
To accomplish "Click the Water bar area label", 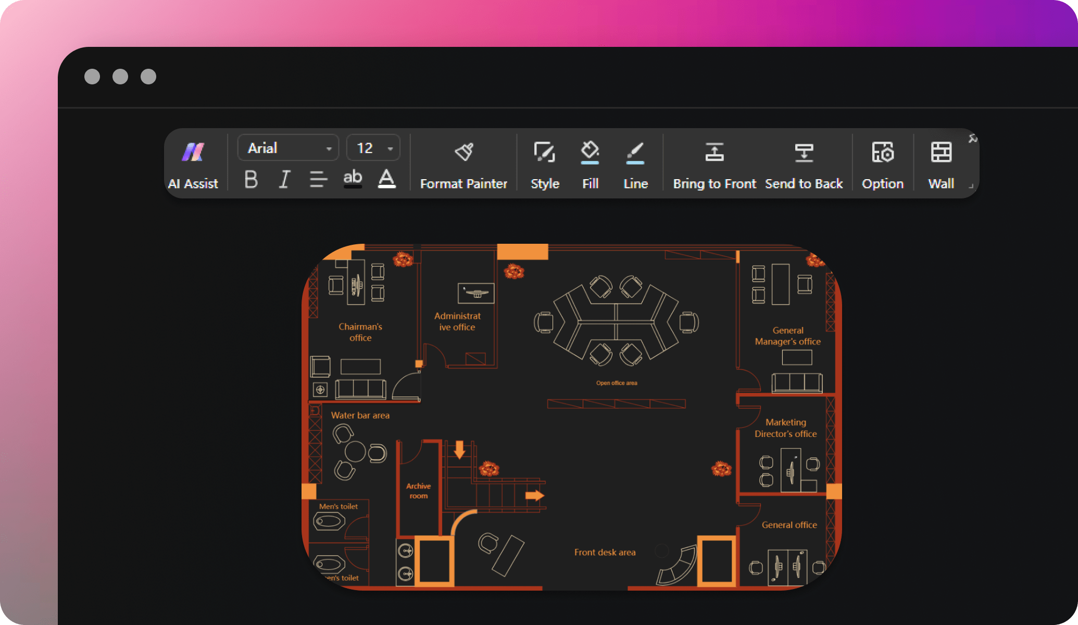I will 360,415.
